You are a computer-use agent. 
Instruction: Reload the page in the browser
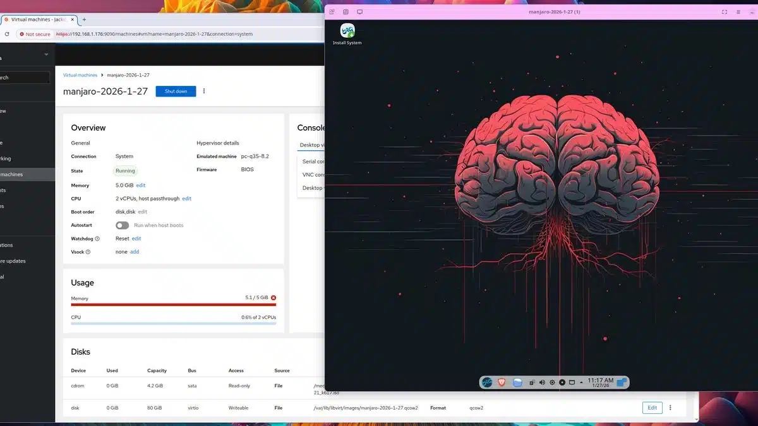pos(7,34)
